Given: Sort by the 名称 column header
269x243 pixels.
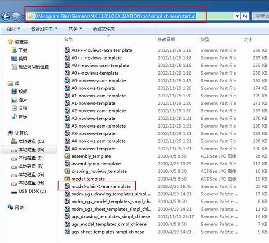Looking at the screenshot, I should (68, 40).
